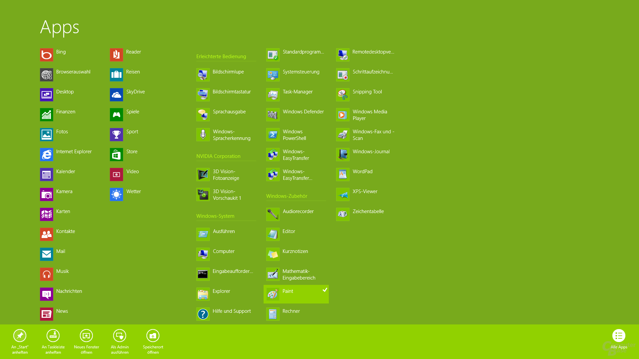Deselect the checked Paint tile

(x=296, y=294)
